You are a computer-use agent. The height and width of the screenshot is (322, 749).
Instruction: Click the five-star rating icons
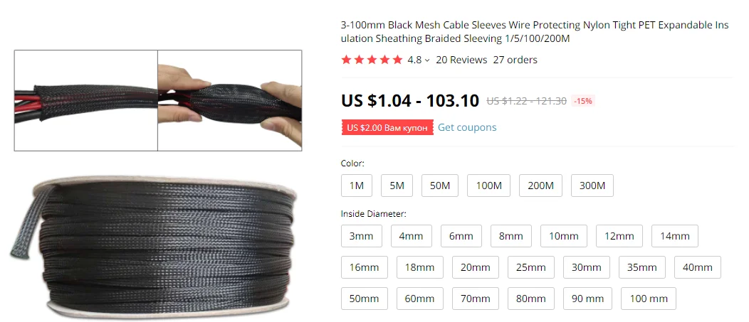372,60
